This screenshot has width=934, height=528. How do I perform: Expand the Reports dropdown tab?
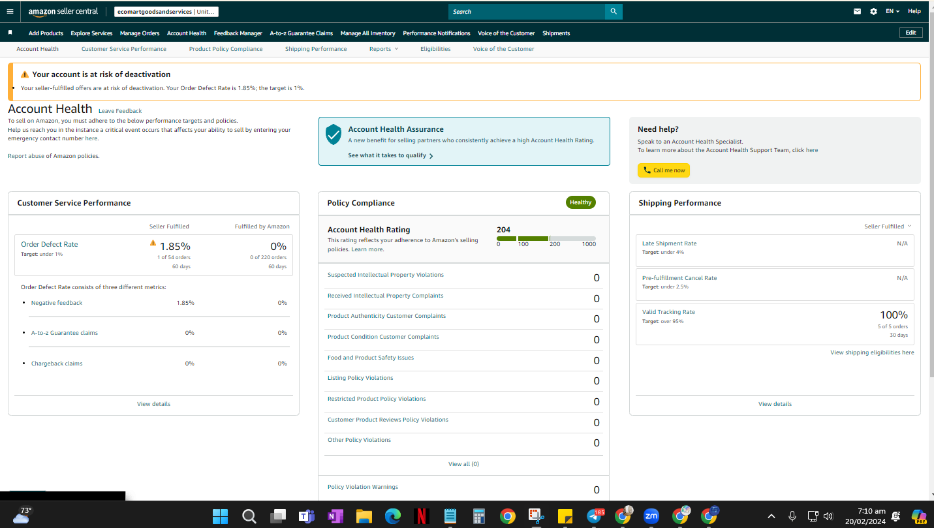(383, 49)
